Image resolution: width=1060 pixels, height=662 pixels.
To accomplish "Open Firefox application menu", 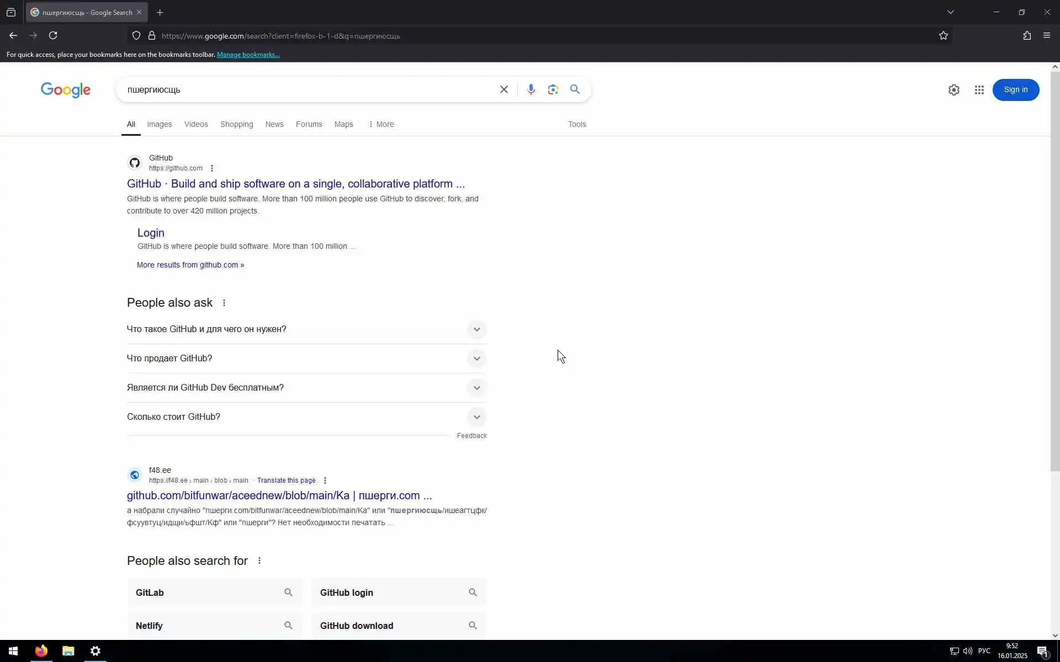I will pyautogui.click(x=1046, y=36).
